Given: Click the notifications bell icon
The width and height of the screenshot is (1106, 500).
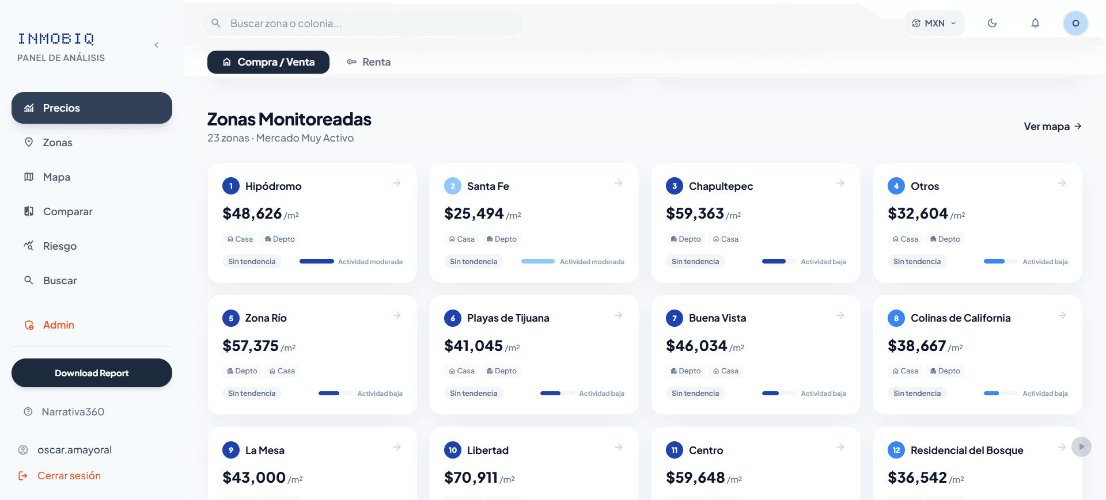Looking at the screenshot, I should tap(1035, 24).
